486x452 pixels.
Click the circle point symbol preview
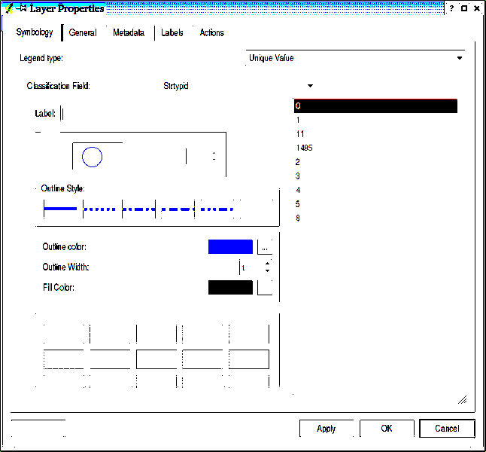click(x=92, y=157)
